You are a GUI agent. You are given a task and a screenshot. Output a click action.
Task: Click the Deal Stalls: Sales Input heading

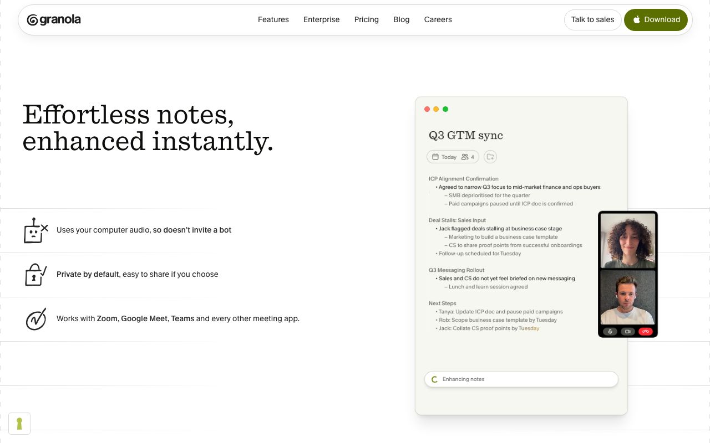click(458, 220)
